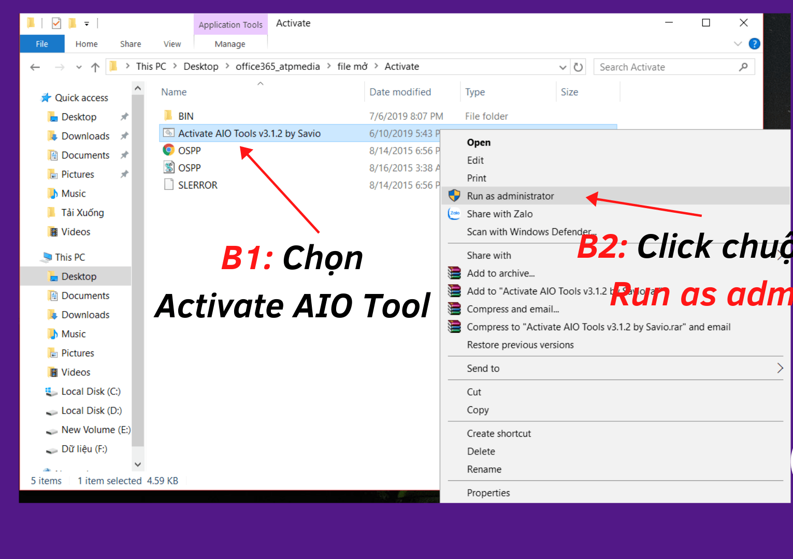
Task: Open the Help question mark icon
Action: (754, 44)
